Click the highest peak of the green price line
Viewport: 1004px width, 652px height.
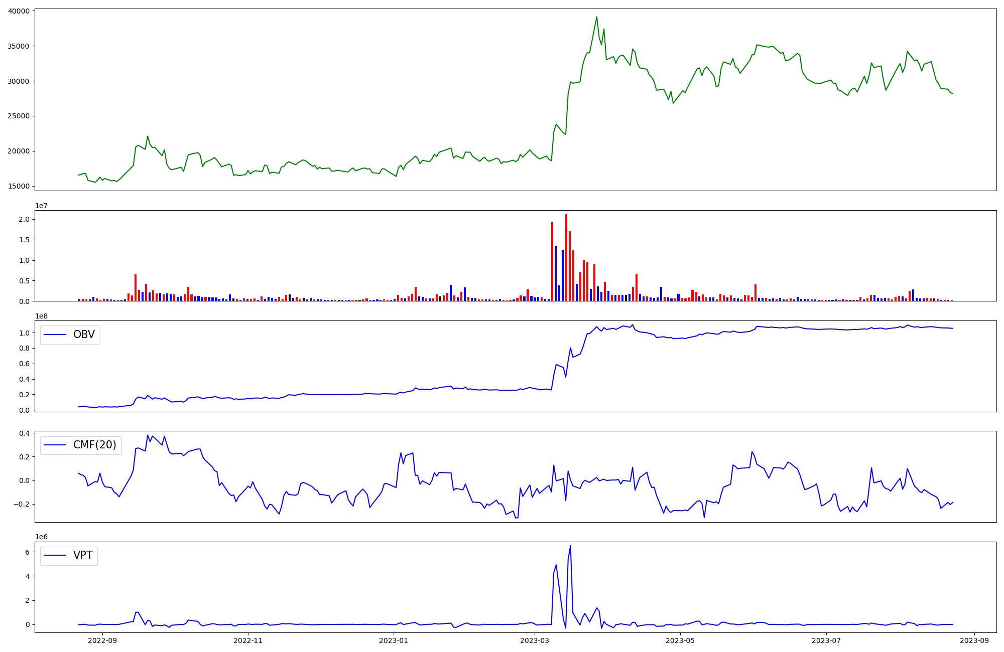pyautogui.click(x=596, y=17)
